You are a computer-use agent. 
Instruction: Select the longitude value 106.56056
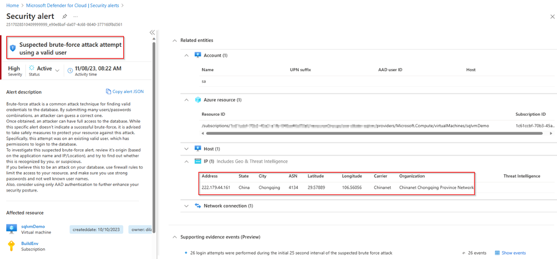(352, 188)
